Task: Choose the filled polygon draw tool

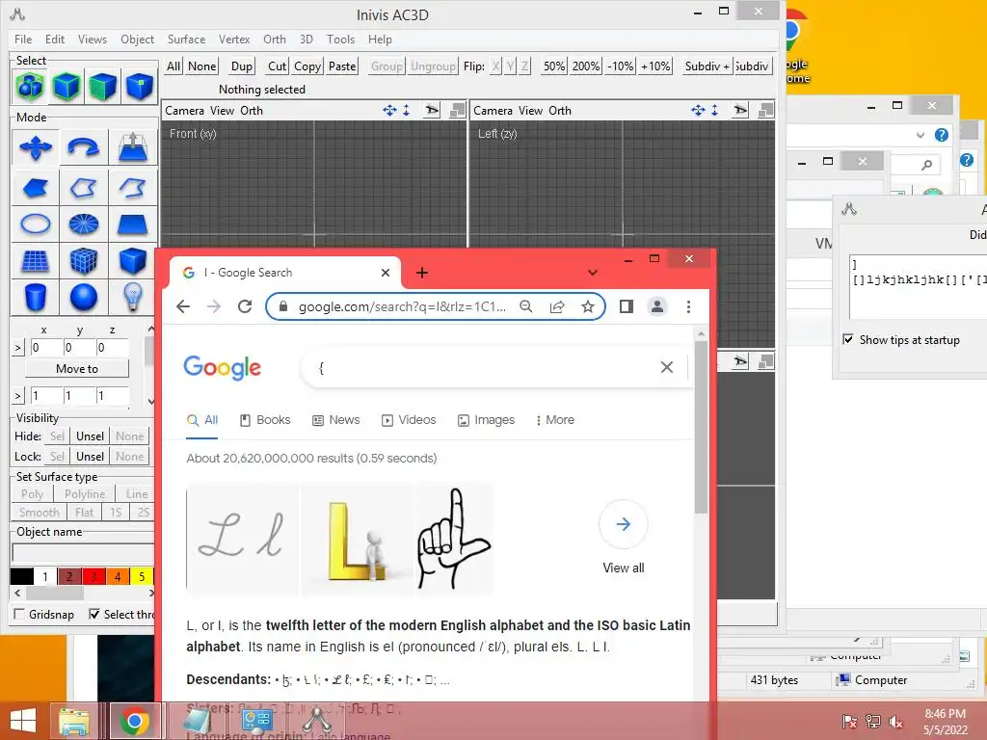Action: point(36,188)
